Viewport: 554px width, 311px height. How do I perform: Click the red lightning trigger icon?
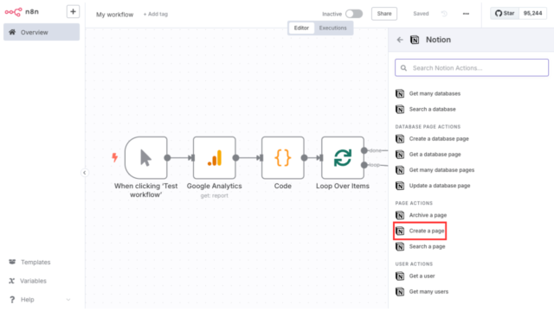click(115, 157)
